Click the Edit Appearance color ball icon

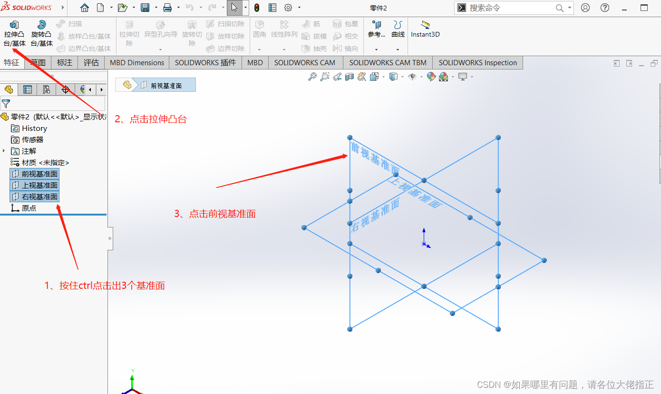coord(431,77)
